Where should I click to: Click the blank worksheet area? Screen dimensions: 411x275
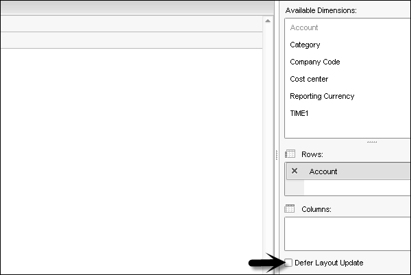coord(130,158)
